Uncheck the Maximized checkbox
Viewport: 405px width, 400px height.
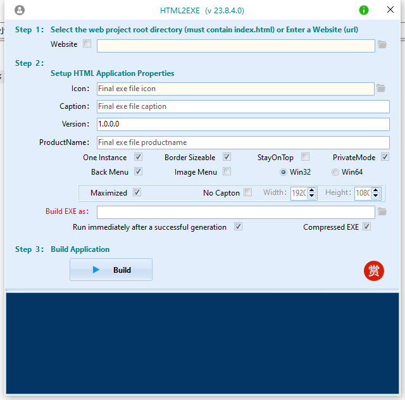(x=137, y=192)
